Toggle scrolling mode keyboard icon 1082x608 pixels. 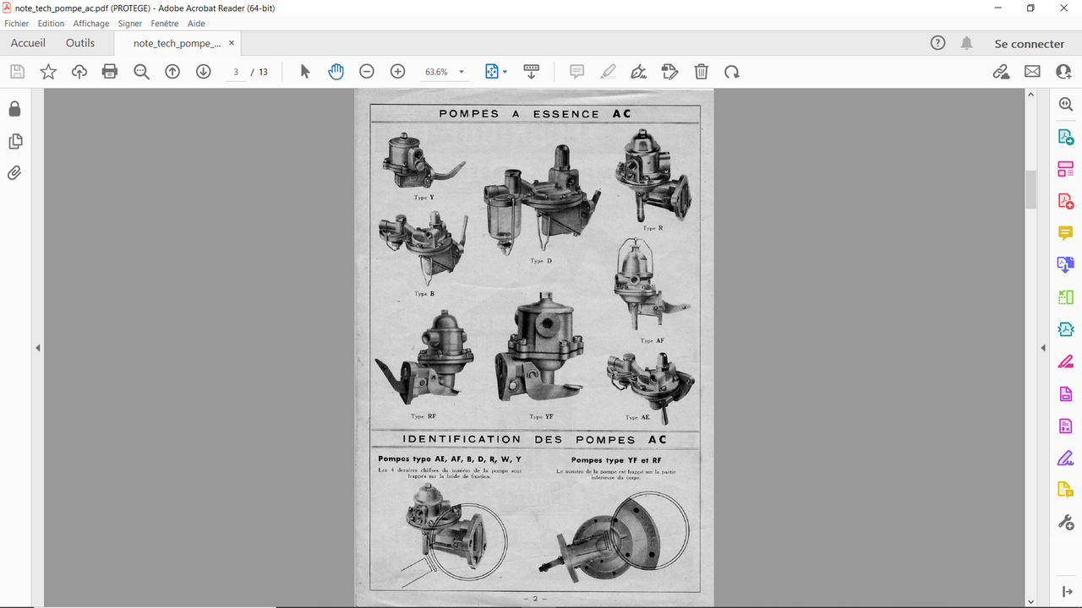[x=532, y=72]
